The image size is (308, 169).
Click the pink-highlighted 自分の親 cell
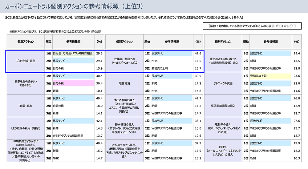(73, 83)
